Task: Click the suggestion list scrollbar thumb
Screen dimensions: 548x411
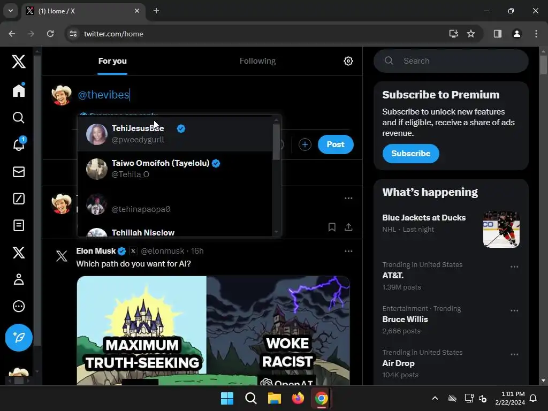Action: coord(276,141)
